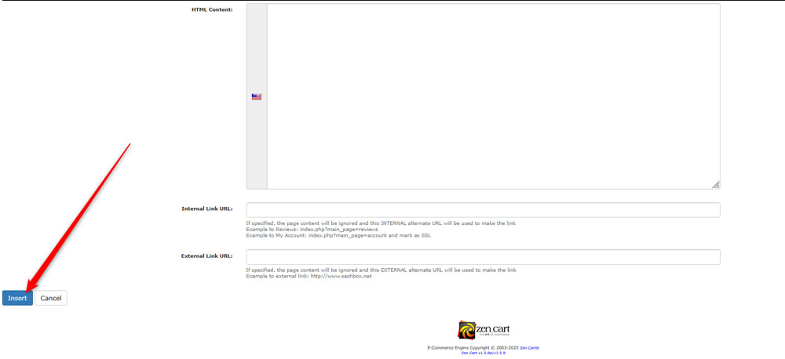
Task: Click the "Example to Reviews" help line
Action: tap(312, 230)
